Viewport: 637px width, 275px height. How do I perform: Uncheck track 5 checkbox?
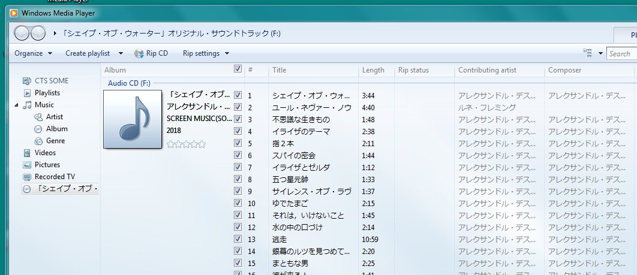238,143
